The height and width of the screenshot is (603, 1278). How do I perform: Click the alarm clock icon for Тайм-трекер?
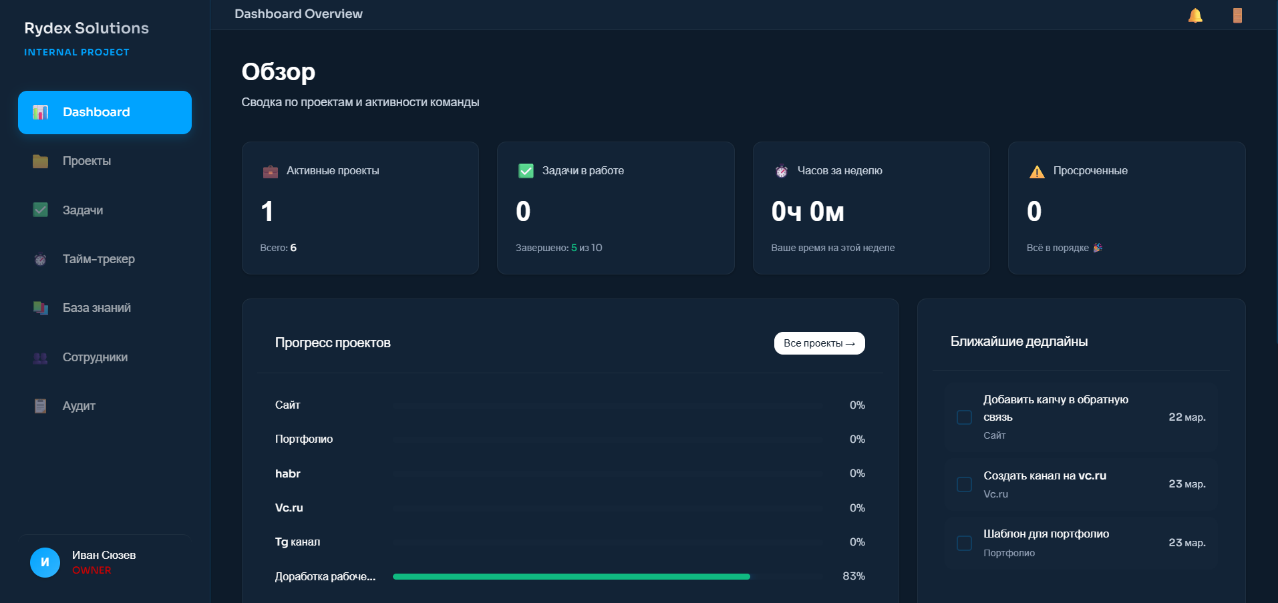[x=40, y=259]
